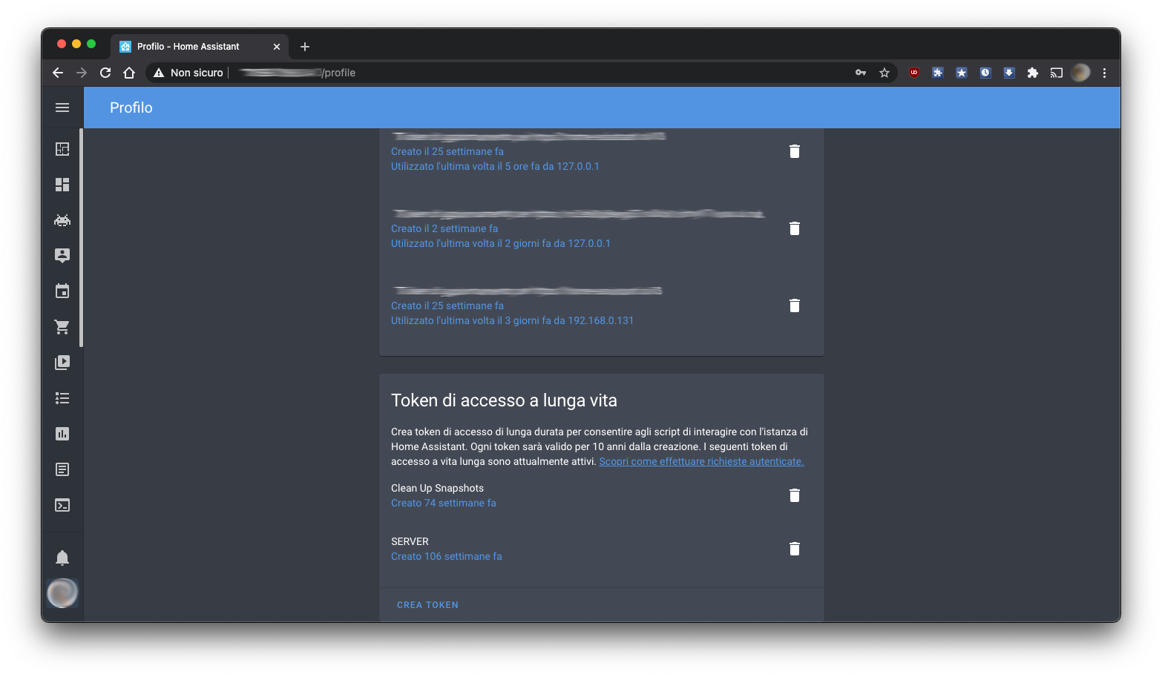1162x677 pixels.
Task: Reload the Home Assistant page
Action: click(x=105, y=73)
